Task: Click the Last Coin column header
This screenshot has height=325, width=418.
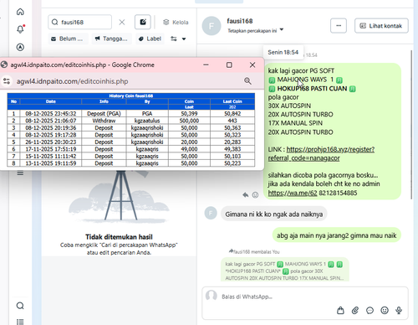Action: point(232,101)
